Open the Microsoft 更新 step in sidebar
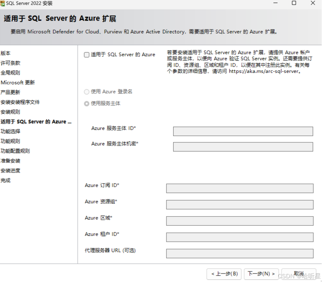 tap(18, 83)
